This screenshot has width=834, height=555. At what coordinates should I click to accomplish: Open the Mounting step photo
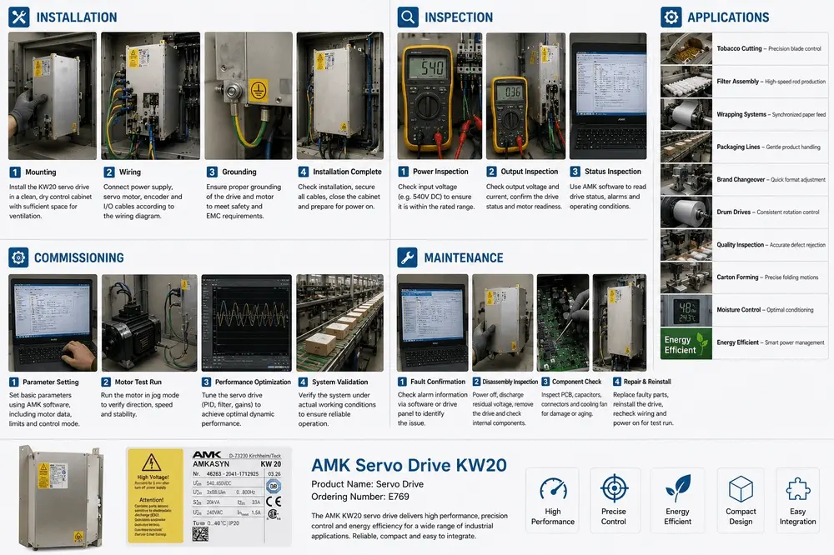(x=52, y=96)
